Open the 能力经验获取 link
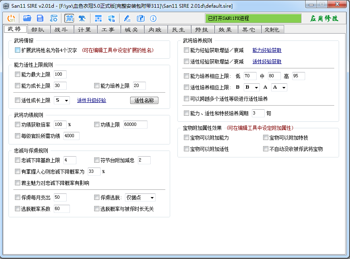This screenshot has width=350, height=259. [x=267, y=50]
